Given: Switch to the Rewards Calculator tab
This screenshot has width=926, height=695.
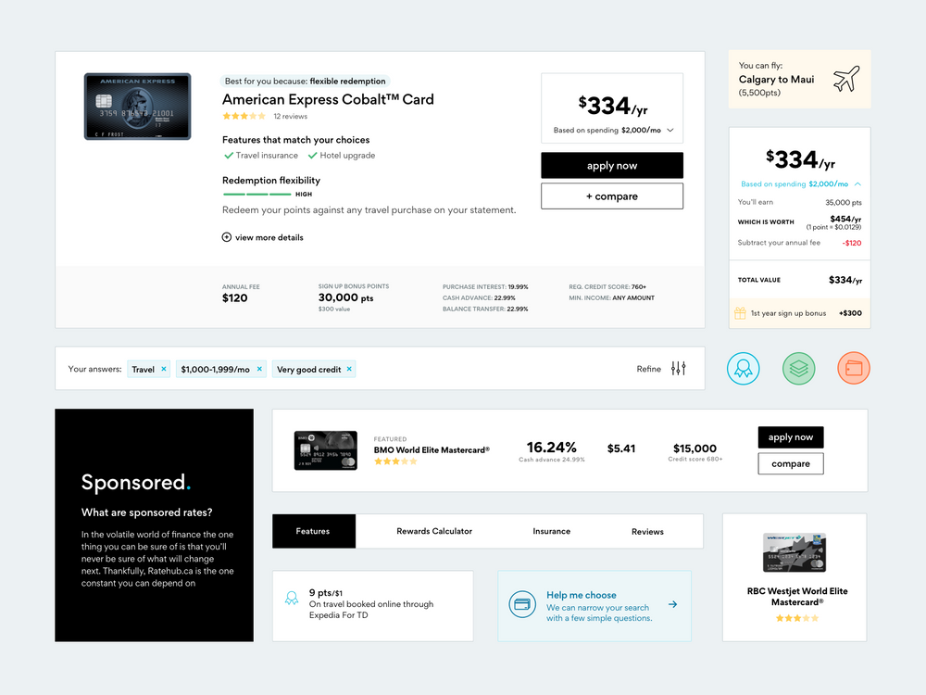Looking at the screenshot, I should (x=434, y=531).
